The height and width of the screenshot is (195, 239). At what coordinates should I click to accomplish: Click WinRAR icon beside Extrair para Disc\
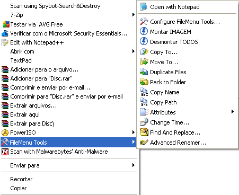click(5, 123)
